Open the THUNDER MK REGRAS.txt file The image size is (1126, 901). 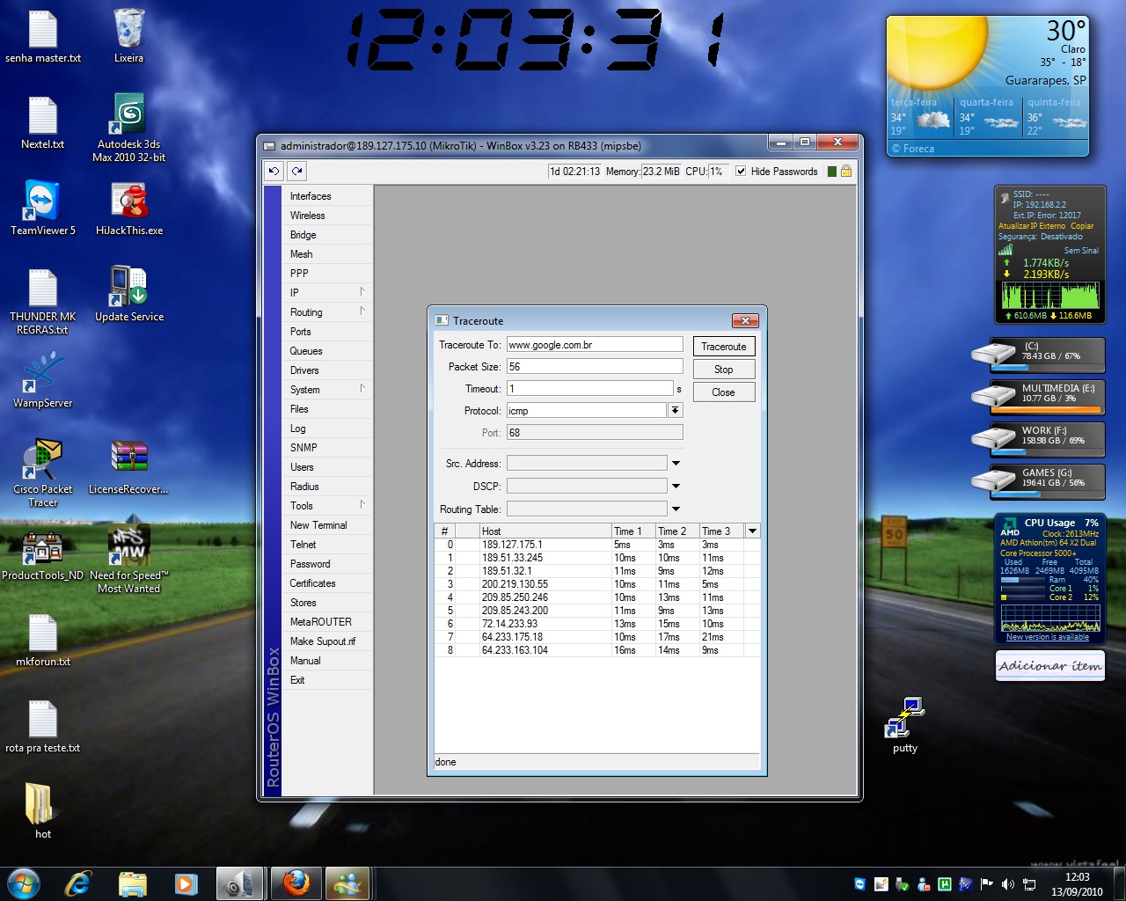[x=42, y=302]
